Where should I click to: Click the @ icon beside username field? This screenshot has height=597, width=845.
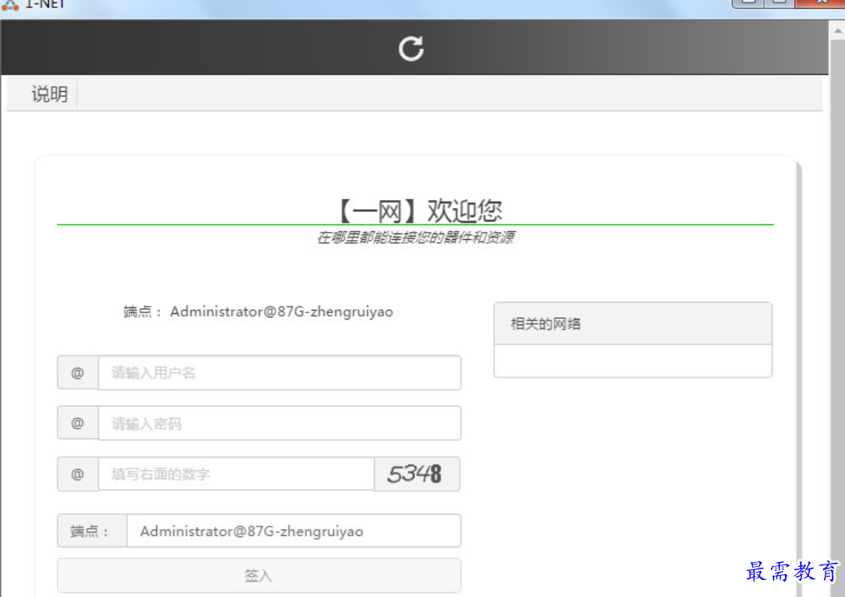point(77,373)
